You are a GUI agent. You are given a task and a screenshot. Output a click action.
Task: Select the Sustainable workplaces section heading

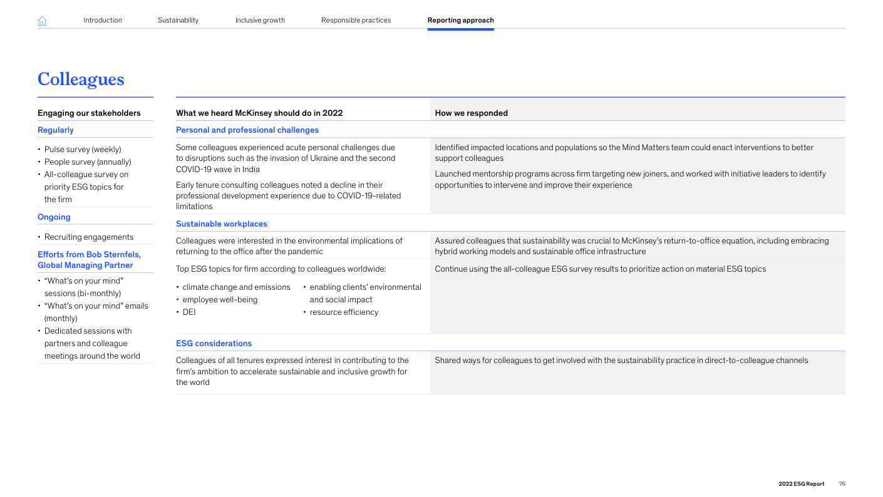(222, 224)
